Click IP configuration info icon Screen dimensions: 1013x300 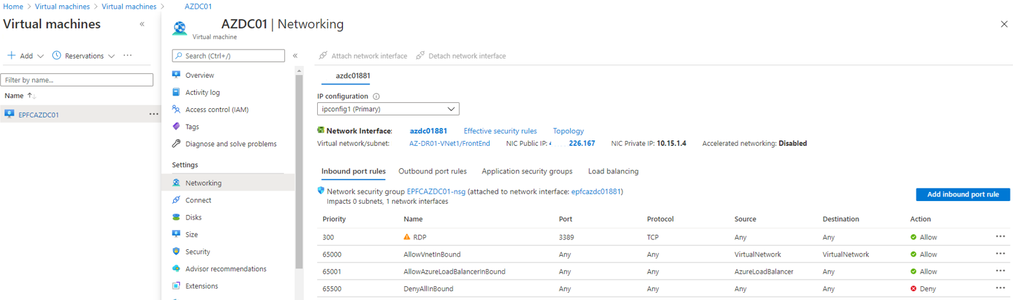tap(376, 96)
